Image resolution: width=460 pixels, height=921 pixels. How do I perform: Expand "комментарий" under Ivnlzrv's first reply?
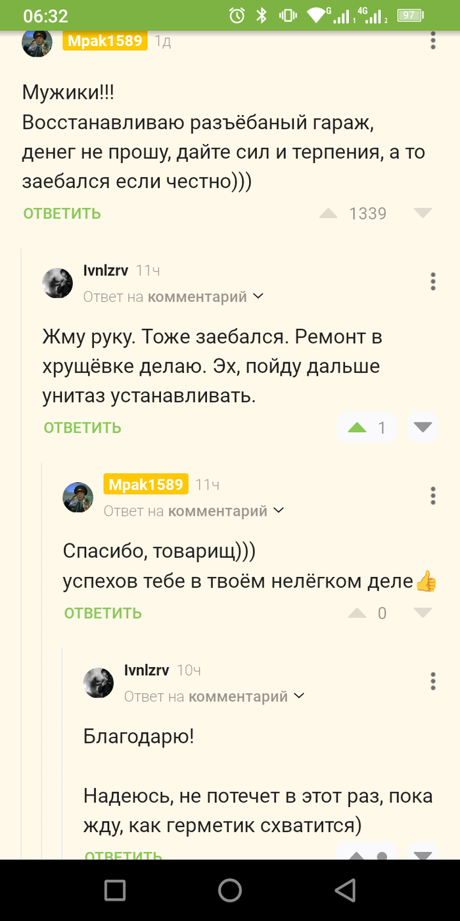pyautogui.click(x=198, y=296)
